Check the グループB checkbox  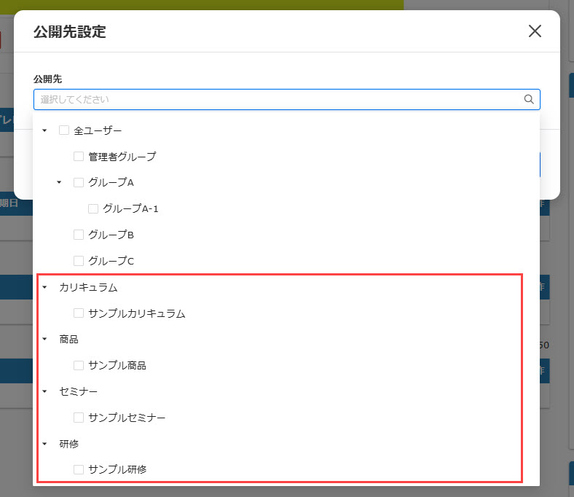79,235
